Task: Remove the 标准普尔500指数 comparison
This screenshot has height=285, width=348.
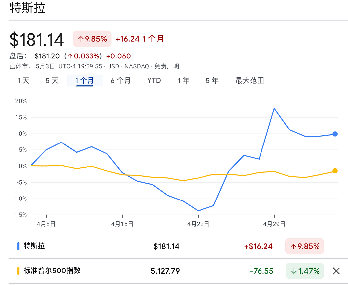Action: (336, 271)
